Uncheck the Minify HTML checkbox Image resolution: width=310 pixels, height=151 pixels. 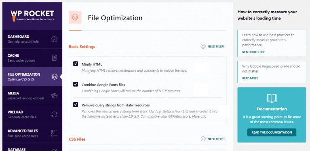pos(76,64)
